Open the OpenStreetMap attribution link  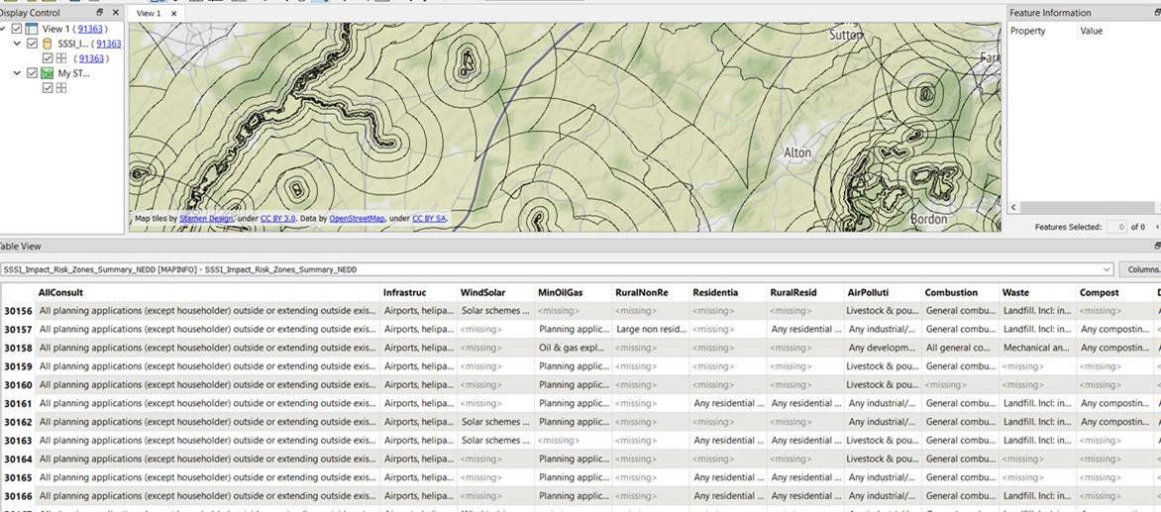[x=357, y=219]
